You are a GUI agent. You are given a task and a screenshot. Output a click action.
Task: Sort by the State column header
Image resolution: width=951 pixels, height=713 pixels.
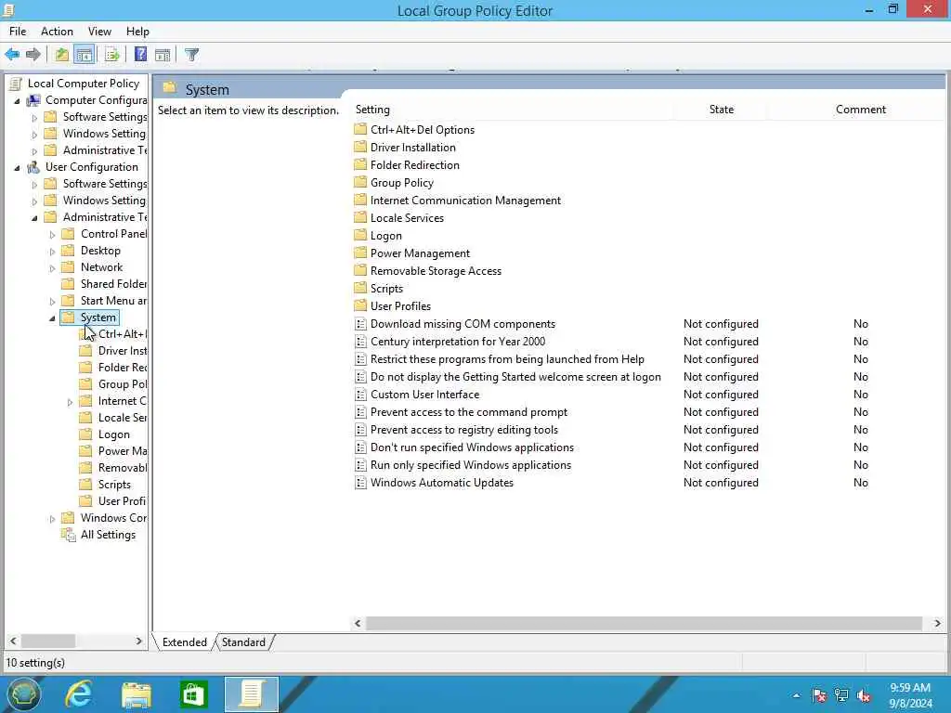(x=721, y=110)
